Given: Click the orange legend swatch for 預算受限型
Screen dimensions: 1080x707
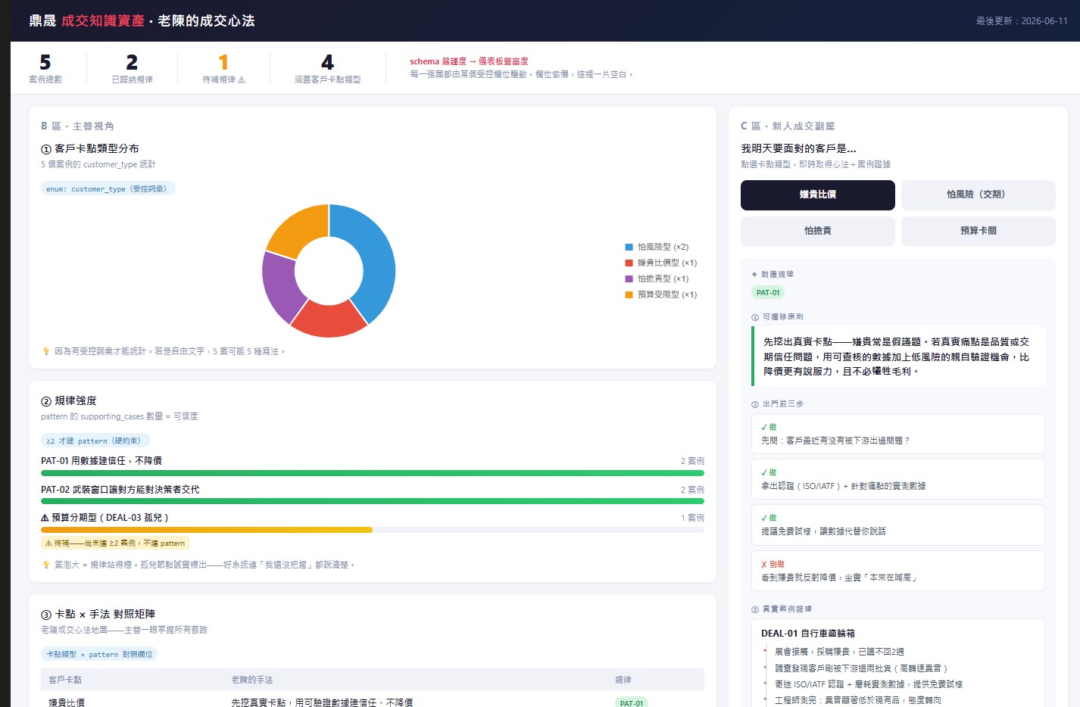Looking at the screenshot, I should pos(629,294).
